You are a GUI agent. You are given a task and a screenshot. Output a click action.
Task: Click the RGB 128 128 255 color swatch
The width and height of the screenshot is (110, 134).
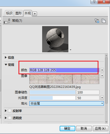coord(64,70)
